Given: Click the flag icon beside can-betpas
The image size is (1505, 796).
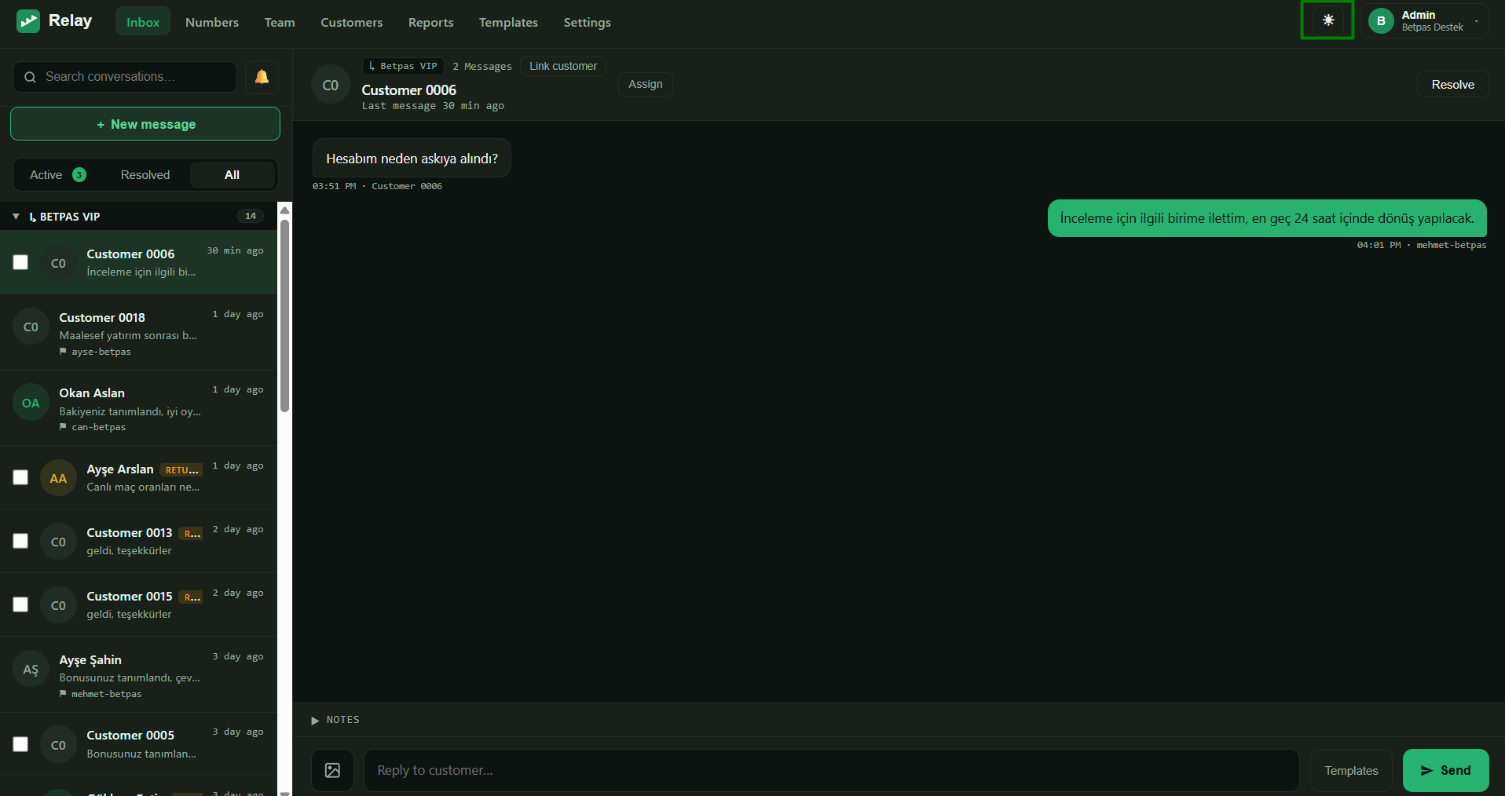Looking at the screenshot, I should [63, 427].
